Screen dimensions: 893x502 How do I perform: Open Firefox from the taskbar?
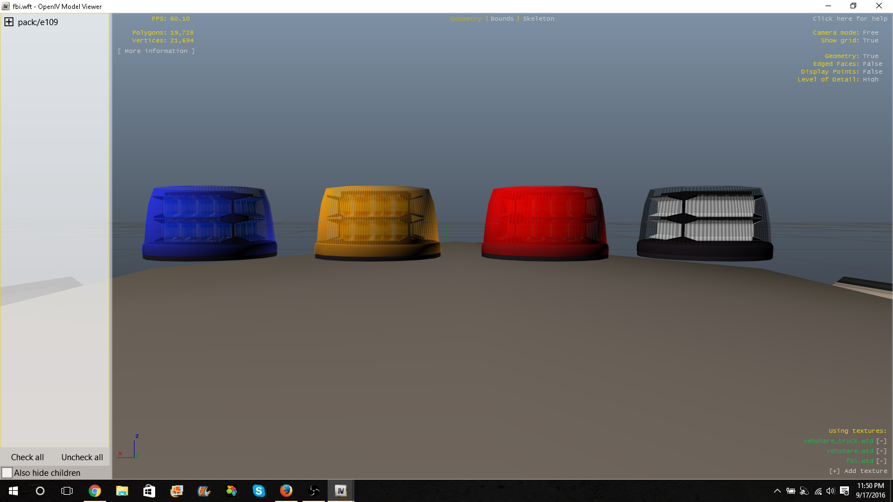point(286,491)
